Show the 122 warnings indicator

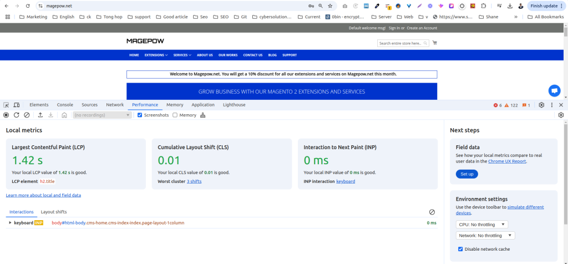[511, 105]
